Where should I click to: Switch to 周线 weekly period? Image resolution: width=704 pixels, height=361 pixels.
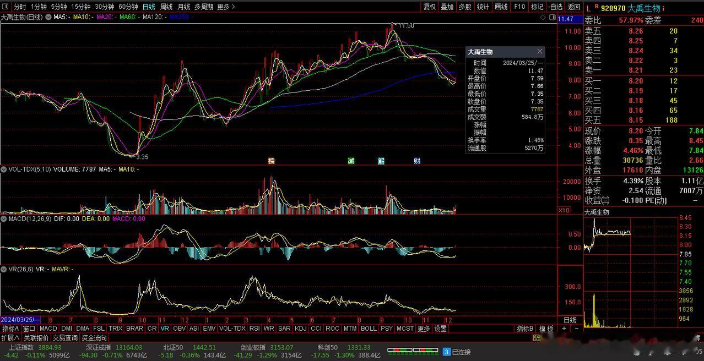click(166, 7)
